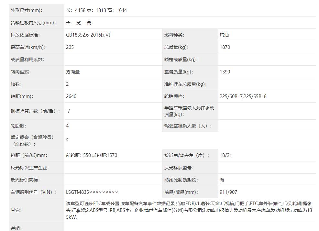
Task: Click the 最高车速(km/h) label
Action: (x=28, y=47)
